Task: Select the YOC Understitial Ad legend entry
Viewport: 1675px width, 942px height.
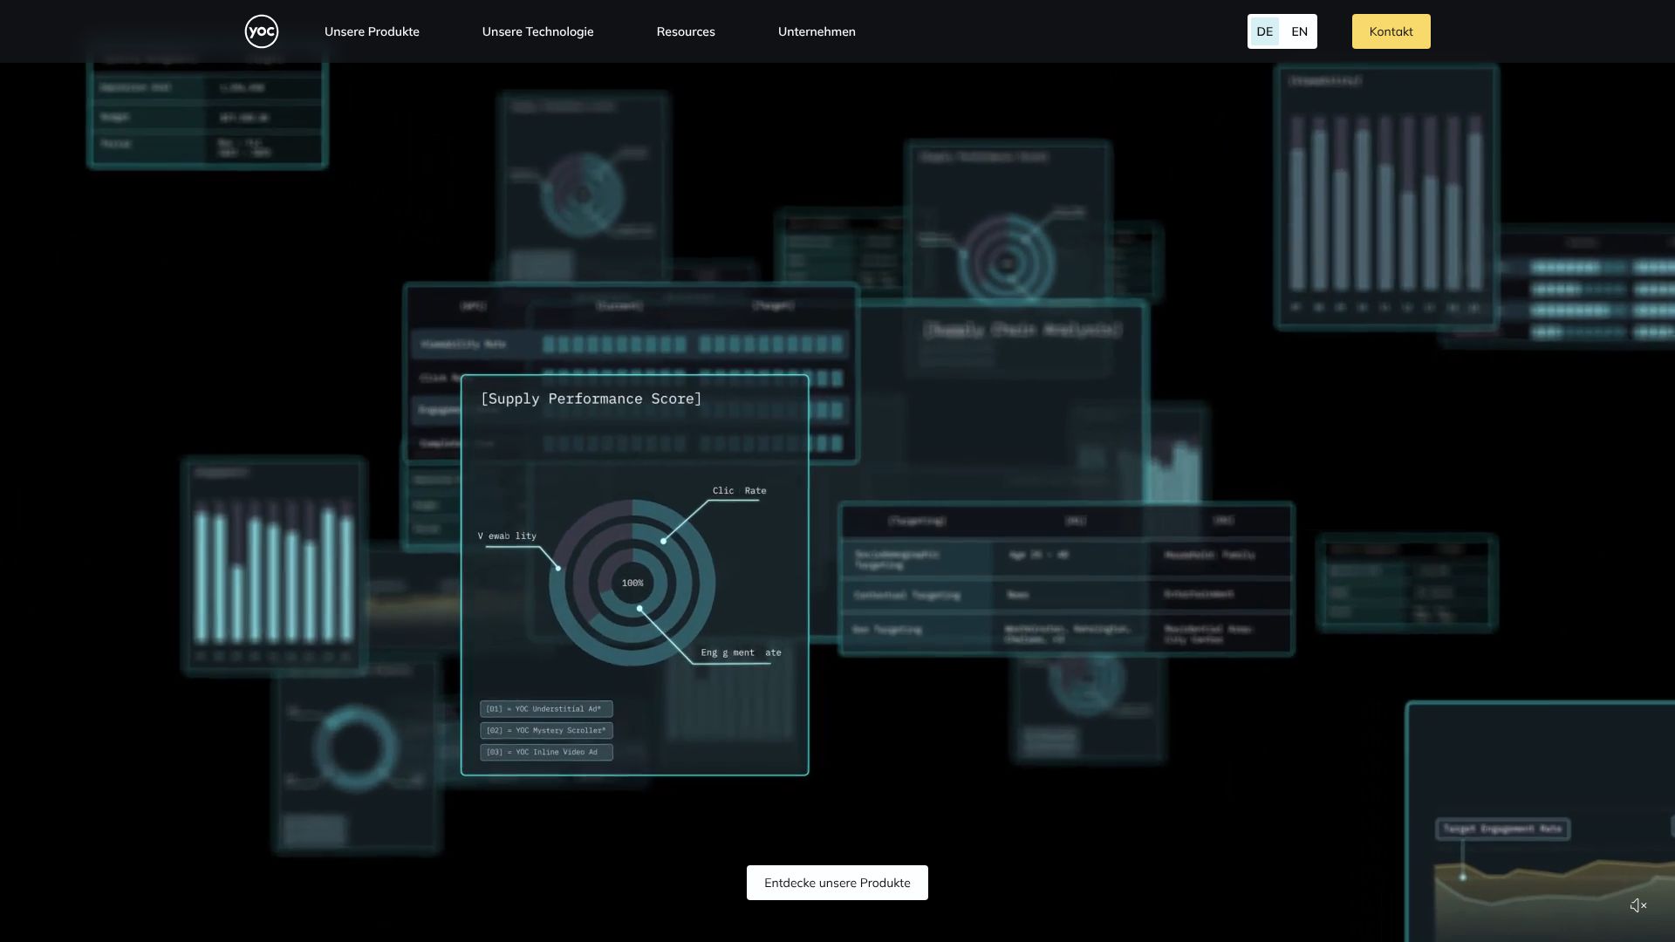Action: tap(545, 709)
